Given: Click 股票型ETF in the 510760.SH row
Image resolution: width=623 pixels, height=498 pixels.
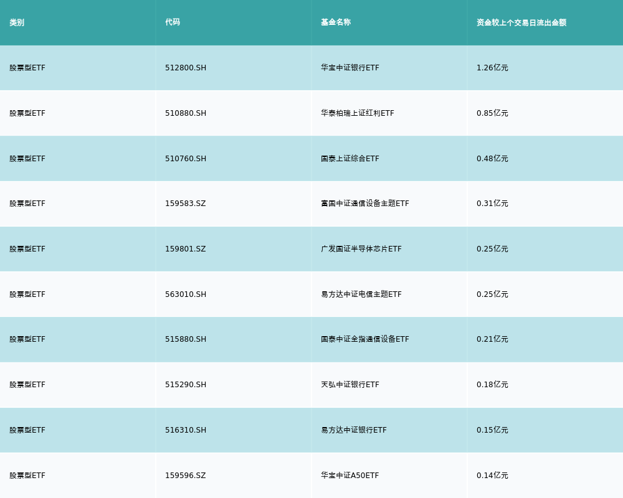Looking at the screenshot, I should pyautogui.click(x=27, y=159).
